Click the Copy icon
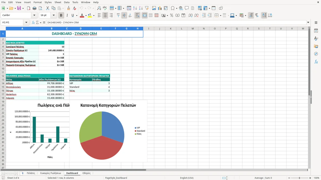Screen dimensions: 321x180 coord(53,8)
